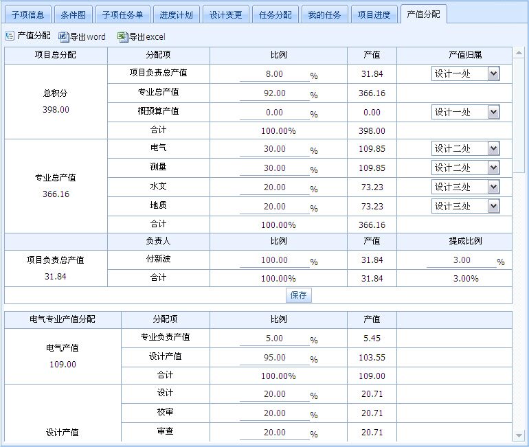529x447 pixels.
Task: Open 产值归属 dropdown for 水文 row
Action: click(x=465, y=187)
